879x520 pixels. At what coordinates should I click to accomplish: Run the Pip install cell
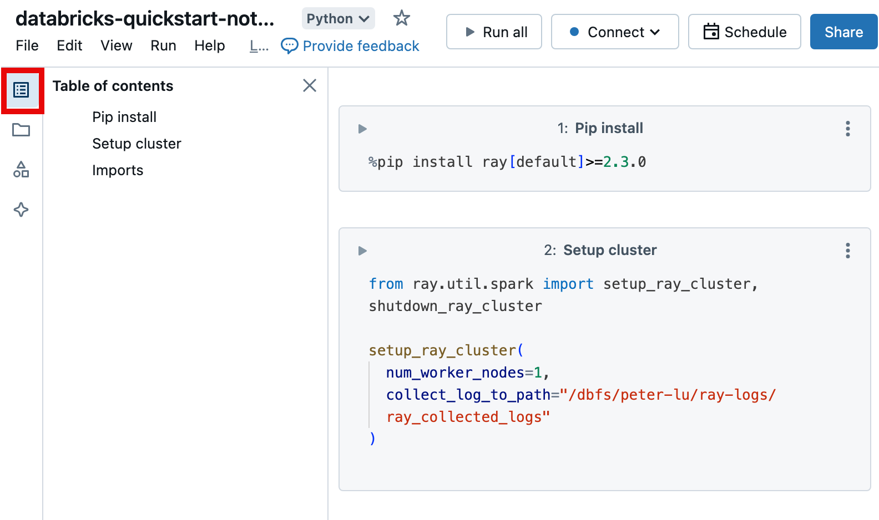click(x=362, y=129)
